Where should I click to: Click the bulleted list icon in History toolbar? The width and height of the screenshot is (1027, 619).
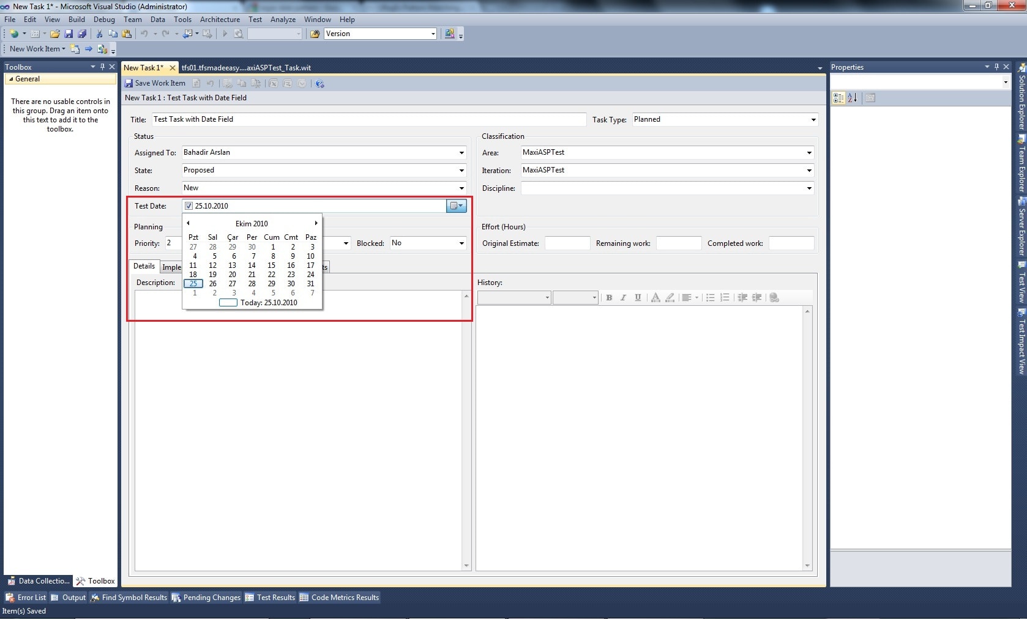710,297
